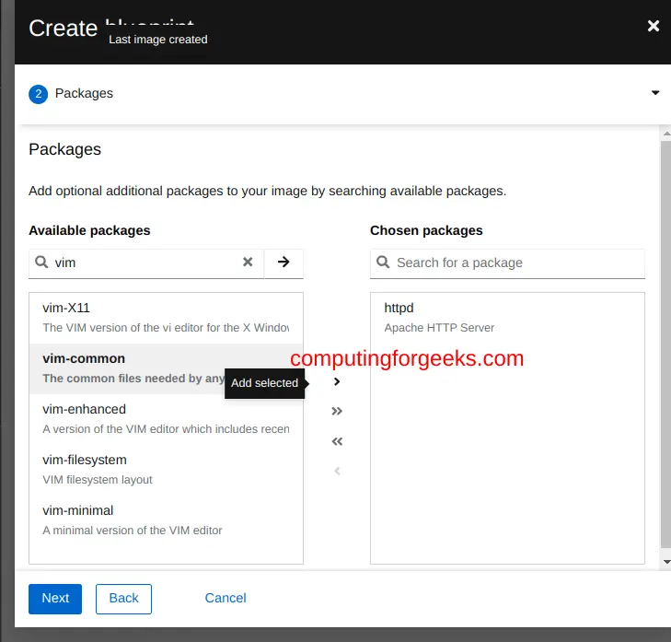Click the remove selected left chevron
Viewport: 671px width, 642px height.
click(337, 471)
